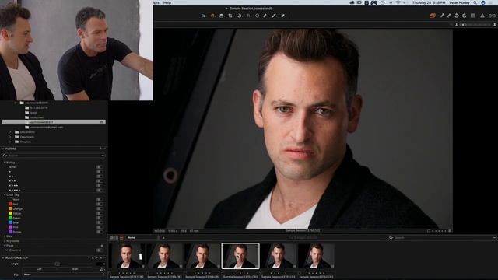Toggle filter for Purple color tag
The height and width of the screenshot is (280, 498).
(100, 232)
